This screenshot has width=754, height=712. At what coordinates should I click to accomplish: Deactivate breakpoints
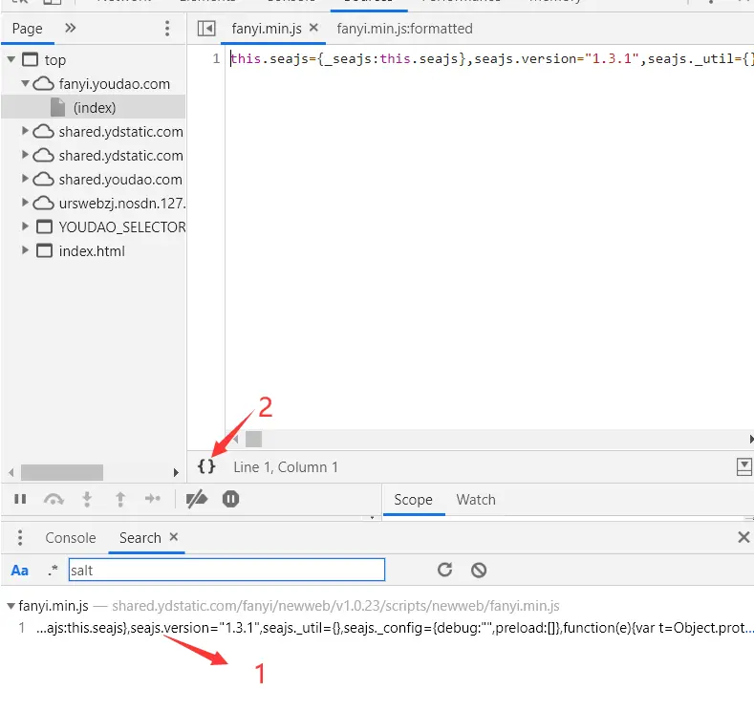point(197,499)
